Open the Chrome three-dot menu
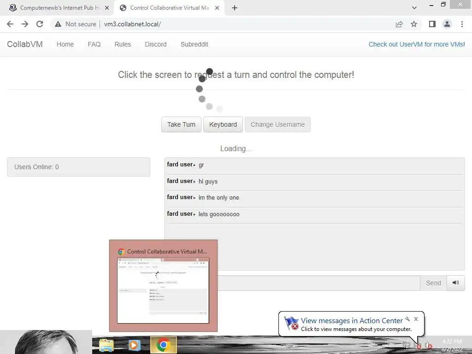Screen dimensions: 472x354 pyautogui.click(x=462, y=24)
